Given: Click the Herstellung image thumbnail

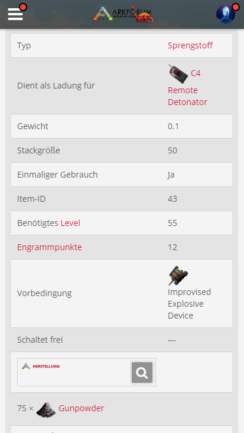Looking at the screenshot, I should click(86, 372).
